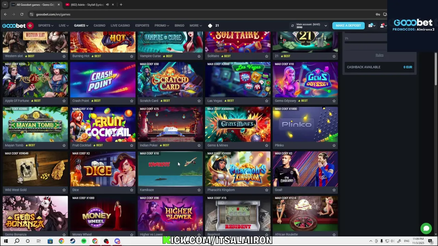Image resolution: width=438 pixels, height=246 pixels.
Task: Add Gems Odyssey to favorites
Action: (334, 101)
